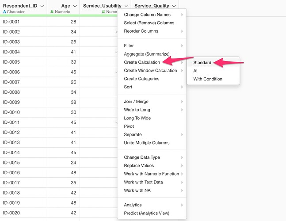Click the Service_Quality column header name

(x=152, y=6)
